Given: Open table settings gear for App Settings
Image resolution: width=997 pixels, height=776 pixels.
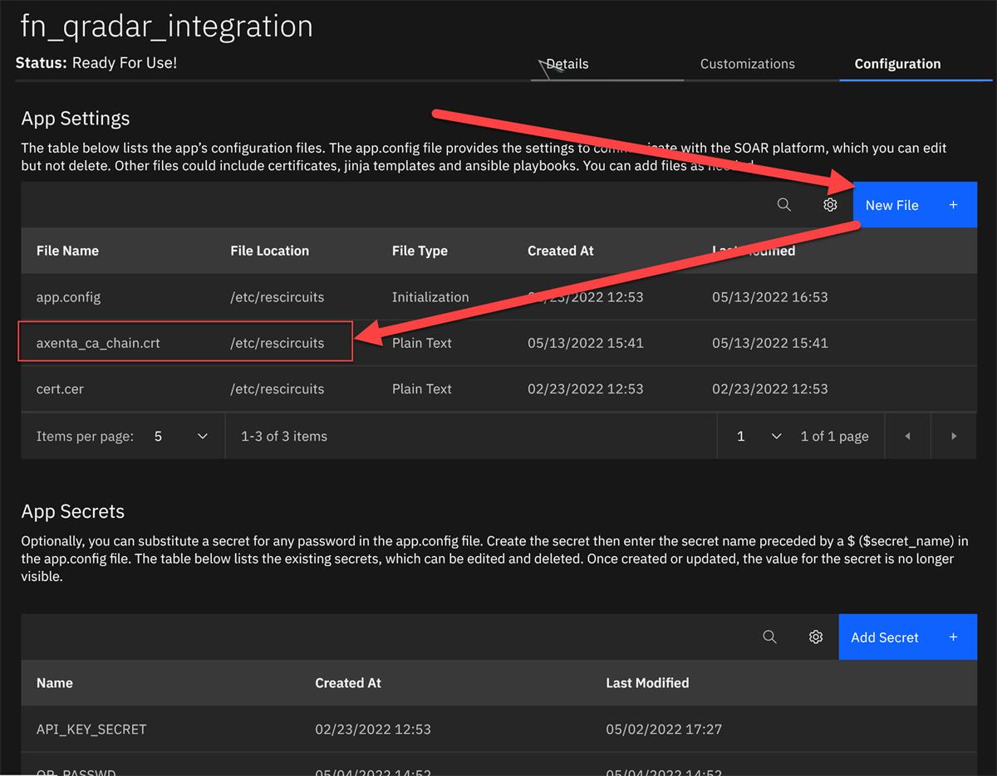Looking at the screenshot, I should 830,204.
